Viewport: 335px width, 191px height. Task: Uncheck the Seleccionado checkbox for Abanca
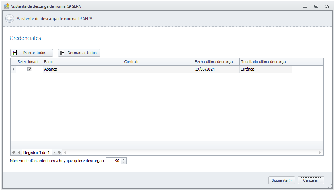point(30,69)
